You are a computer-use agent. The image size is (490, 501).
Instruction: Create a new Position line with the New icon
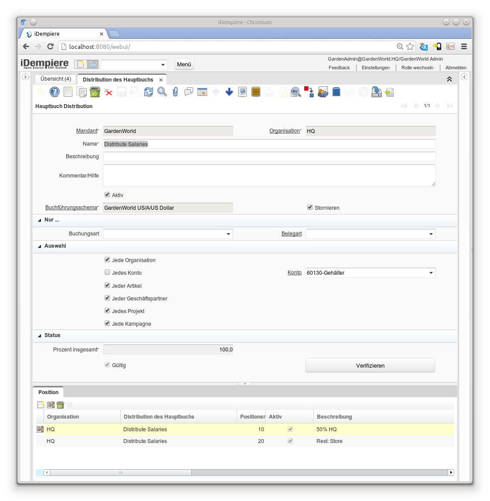[x=41, y=405]
